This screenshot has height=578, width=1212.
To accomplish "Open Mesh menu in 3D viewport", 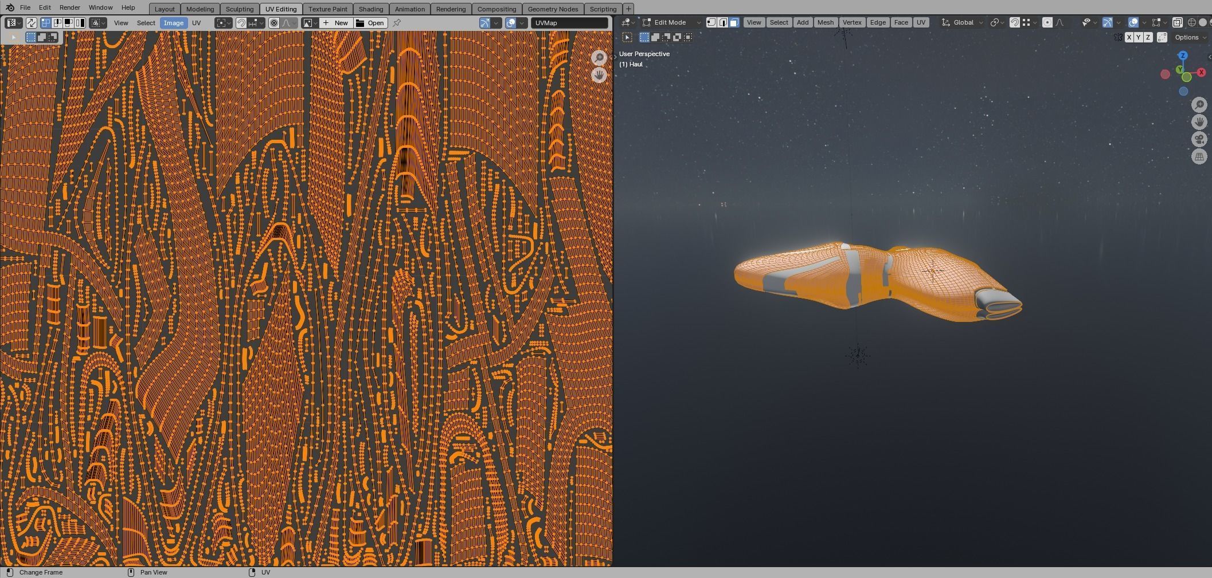I will click(x=826, y=22).
